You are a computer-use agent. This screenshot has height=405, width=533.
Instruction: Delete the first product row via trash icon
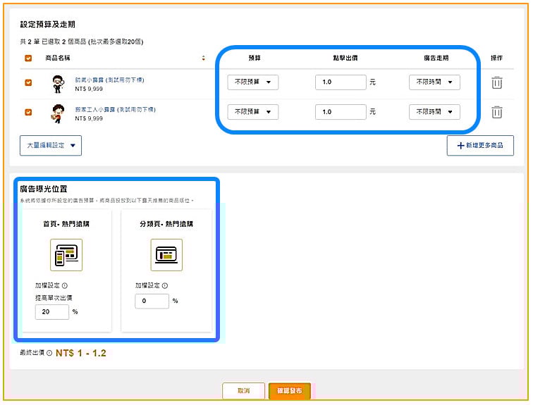[496, 83]
